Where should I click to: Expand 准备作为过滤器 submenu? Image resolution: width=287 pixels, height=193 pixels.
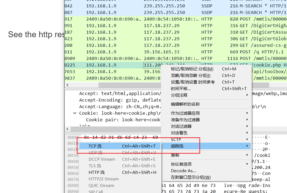tap(185, 120)
